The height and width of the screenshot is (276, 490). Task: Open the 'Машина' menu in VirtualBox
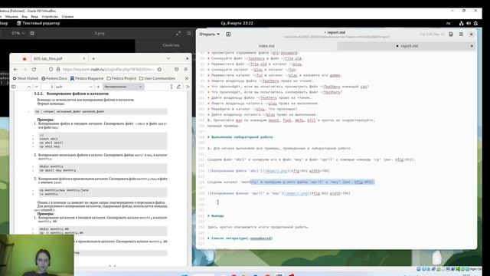(x=11, y=17)
